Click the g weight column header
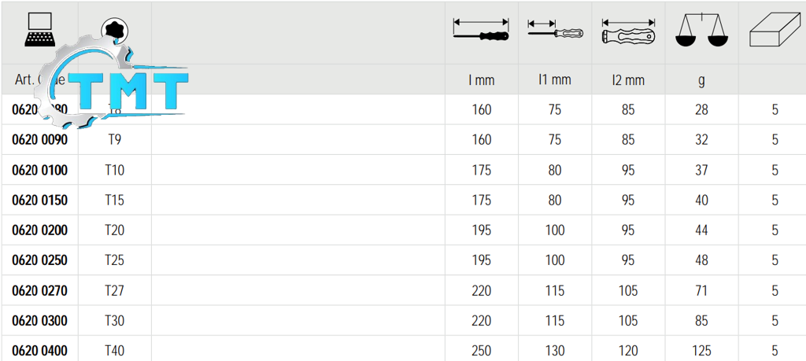 [701, 79]
